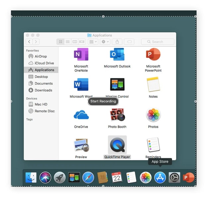Select Mac HD under Devices
Viewport: 207px width, 199px height.
click(41, 104)
